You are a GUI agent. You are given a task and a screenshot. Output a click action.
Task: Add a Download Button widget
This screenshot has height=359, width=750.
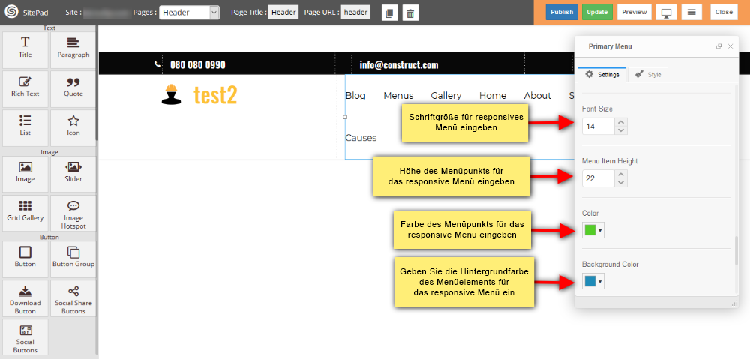tap(25, 298)
